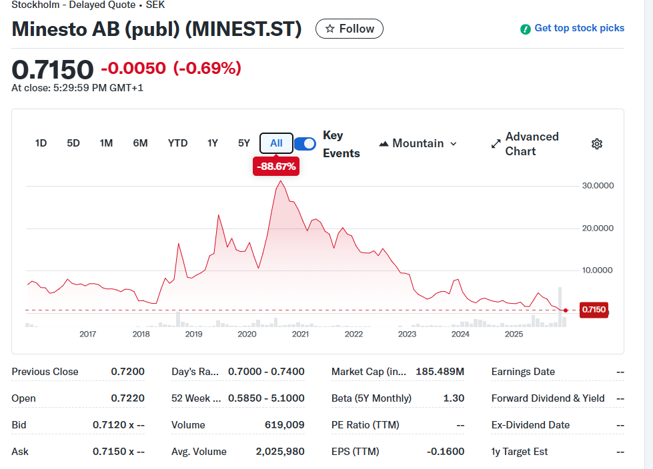Viewport: 653px width, 469px height.
Task: Click the red 0.7150 price label on chart
Action: 593,310
